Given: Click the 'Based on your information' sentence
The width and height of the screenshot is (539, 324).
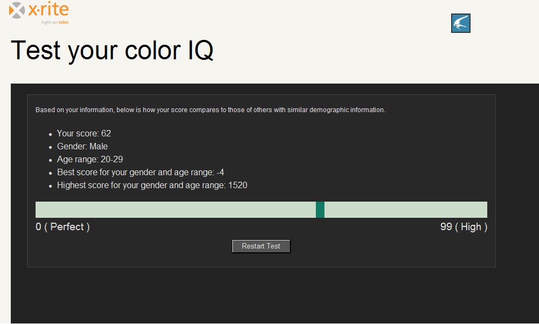Looking at the screenshot, I should click(x=210, y=110).
